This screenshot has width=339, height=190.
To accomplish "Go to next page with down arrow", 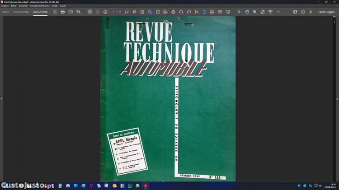I will point(105,12).
